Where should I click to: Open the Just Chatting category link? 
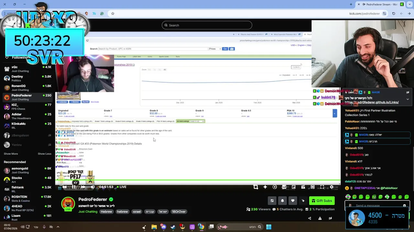coord(88,212)
